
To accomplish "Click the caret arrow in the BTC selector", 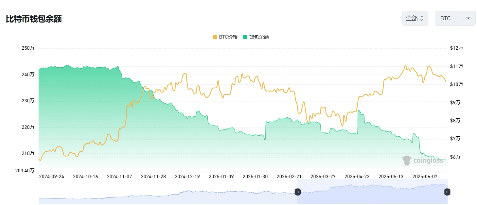I will 468,18.
